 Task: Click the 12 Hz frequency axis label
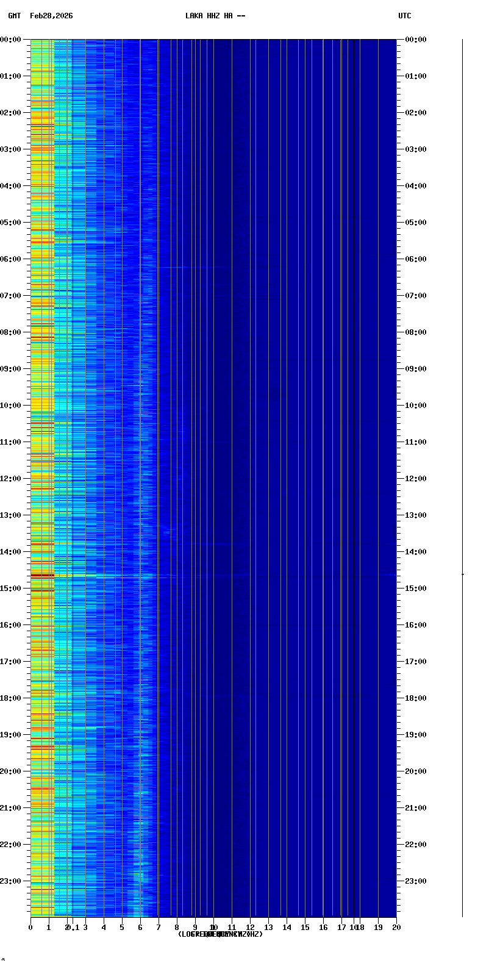(250, 928)
